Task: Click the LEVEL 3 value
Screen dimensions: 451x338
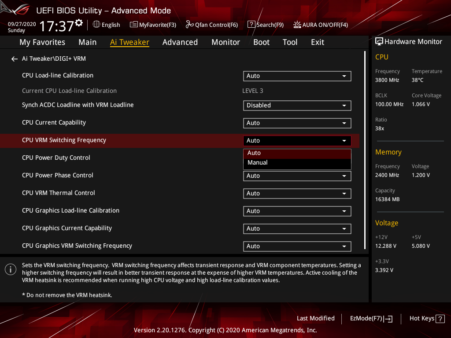Action: coord(252,91)
